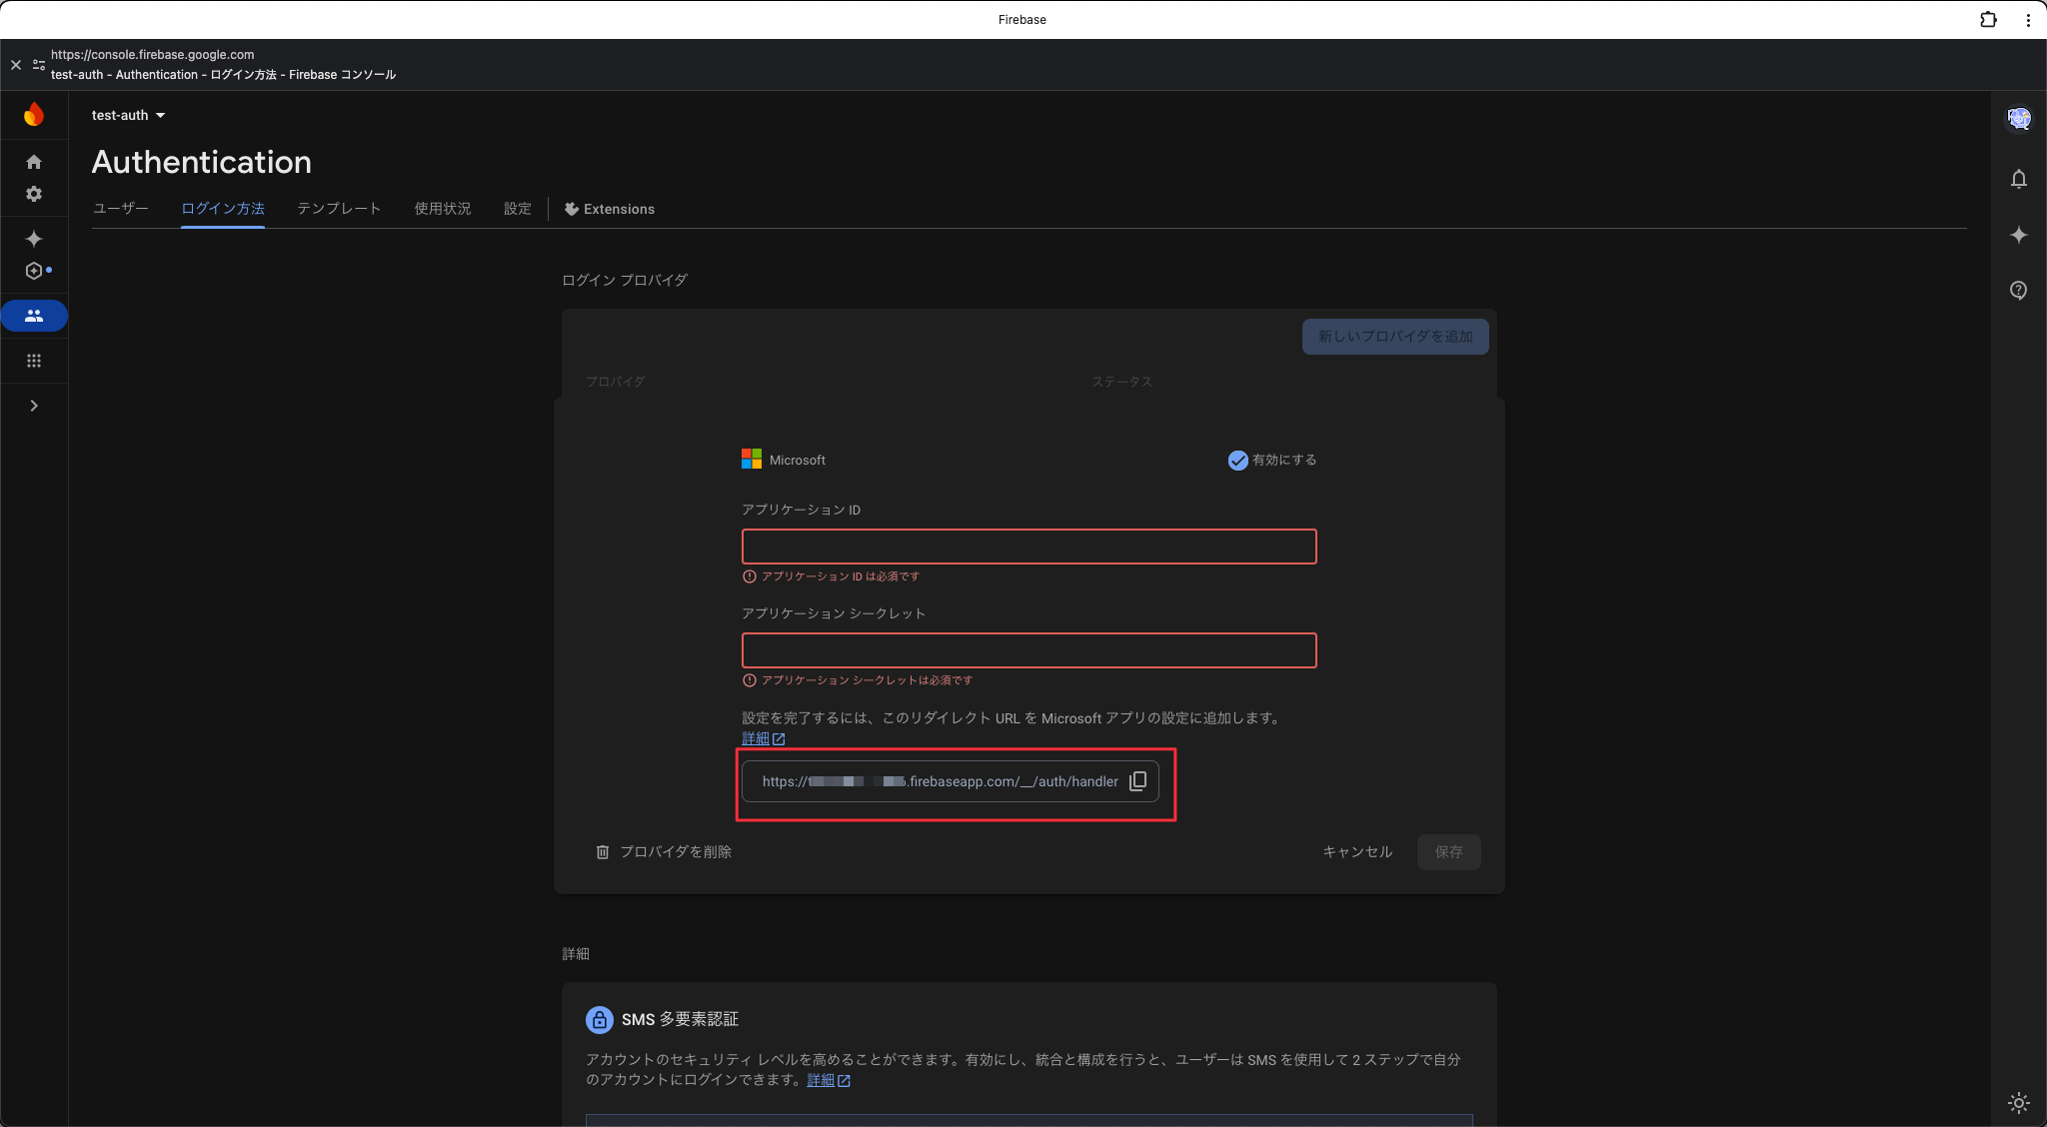Open help question mark icon
Viewport: 2047px width, 1127px height.
click(2018, 291)
